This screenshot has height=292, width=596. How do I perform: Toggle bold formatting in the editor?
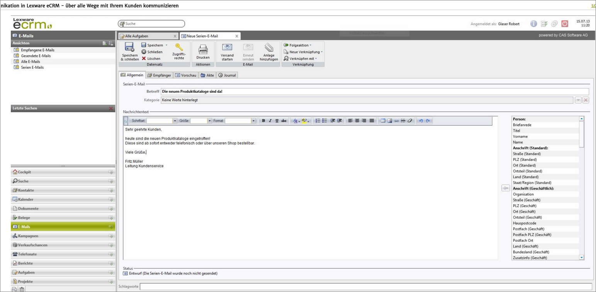click(263, 121)
